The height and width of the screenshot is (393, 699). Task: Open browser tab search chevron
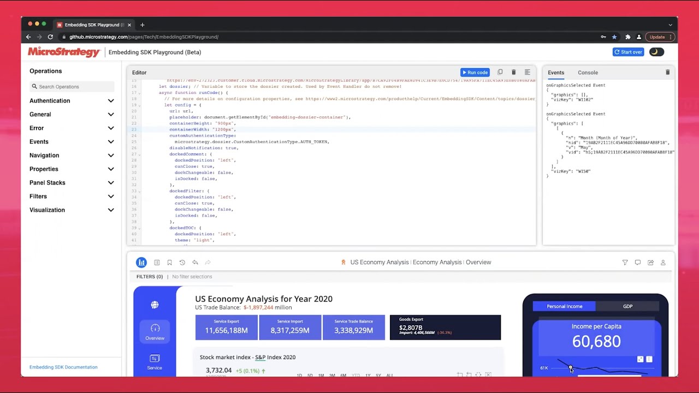point(670,25)
